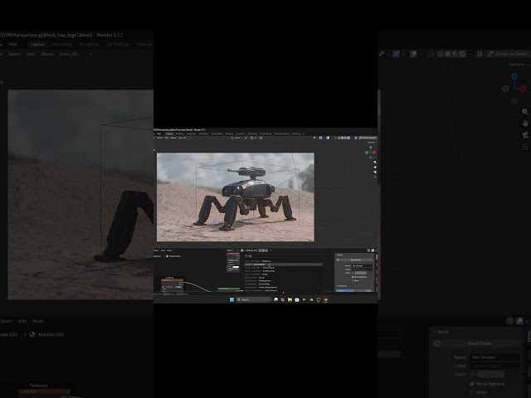
Task: Click Name field Mix Shader in dimmed background
Action: pyautogui.click(x=494, y=357)
